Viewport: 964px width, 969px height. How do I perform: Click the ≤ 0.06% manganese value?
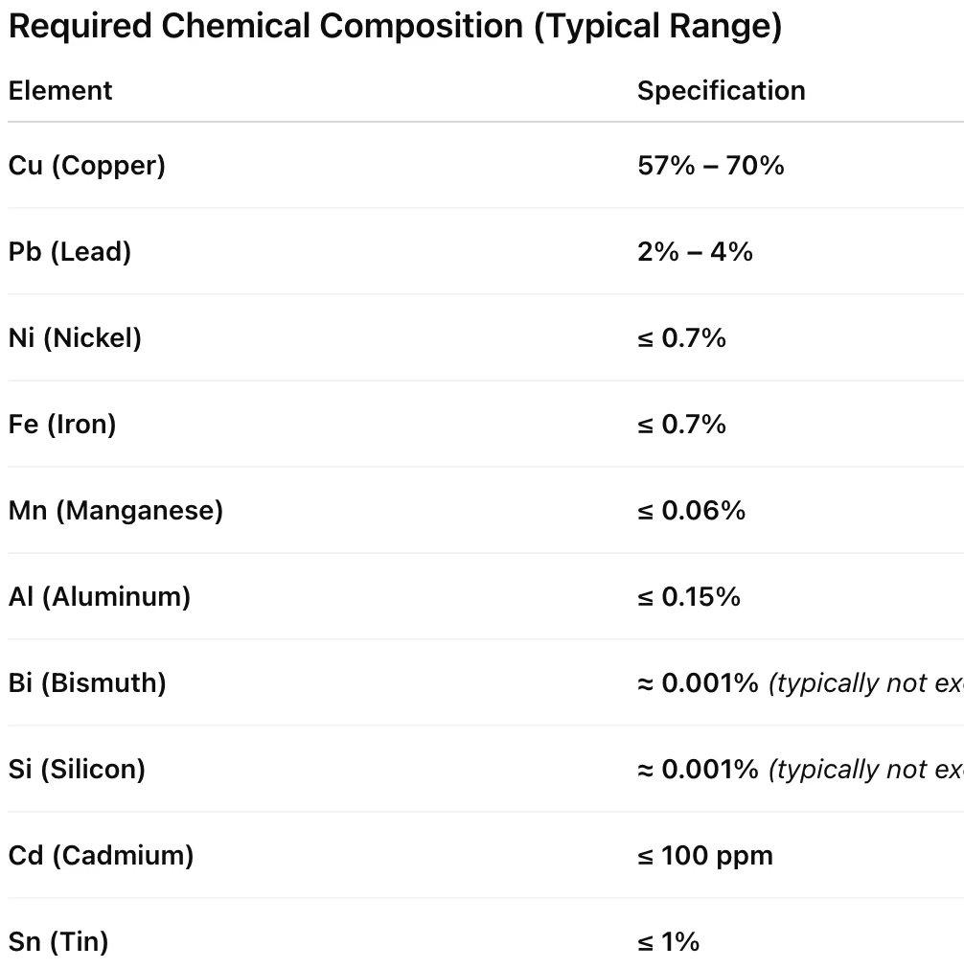coord(691,511)
